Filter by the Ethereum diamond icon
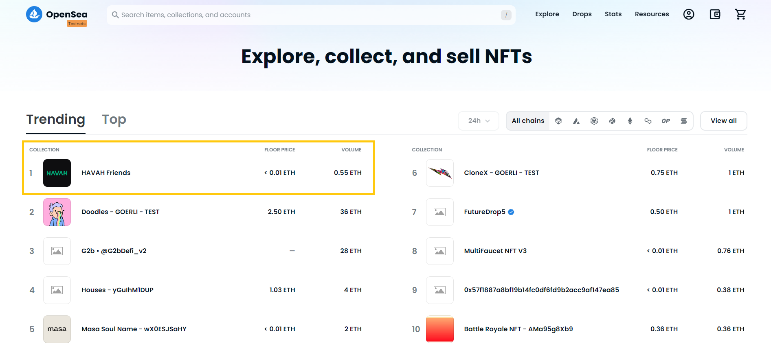771x361 pixels. (x=630, y=121)
